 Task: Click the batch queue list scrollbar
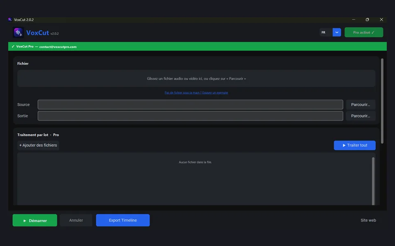tap(373, 181)
